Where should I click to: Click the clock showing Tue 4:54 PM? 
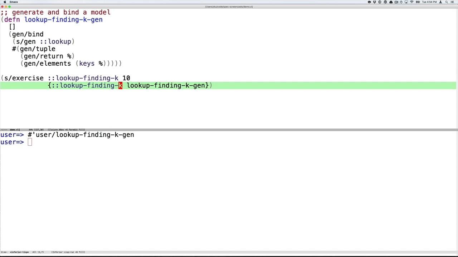pyautogui.click(x=429, y=2)
